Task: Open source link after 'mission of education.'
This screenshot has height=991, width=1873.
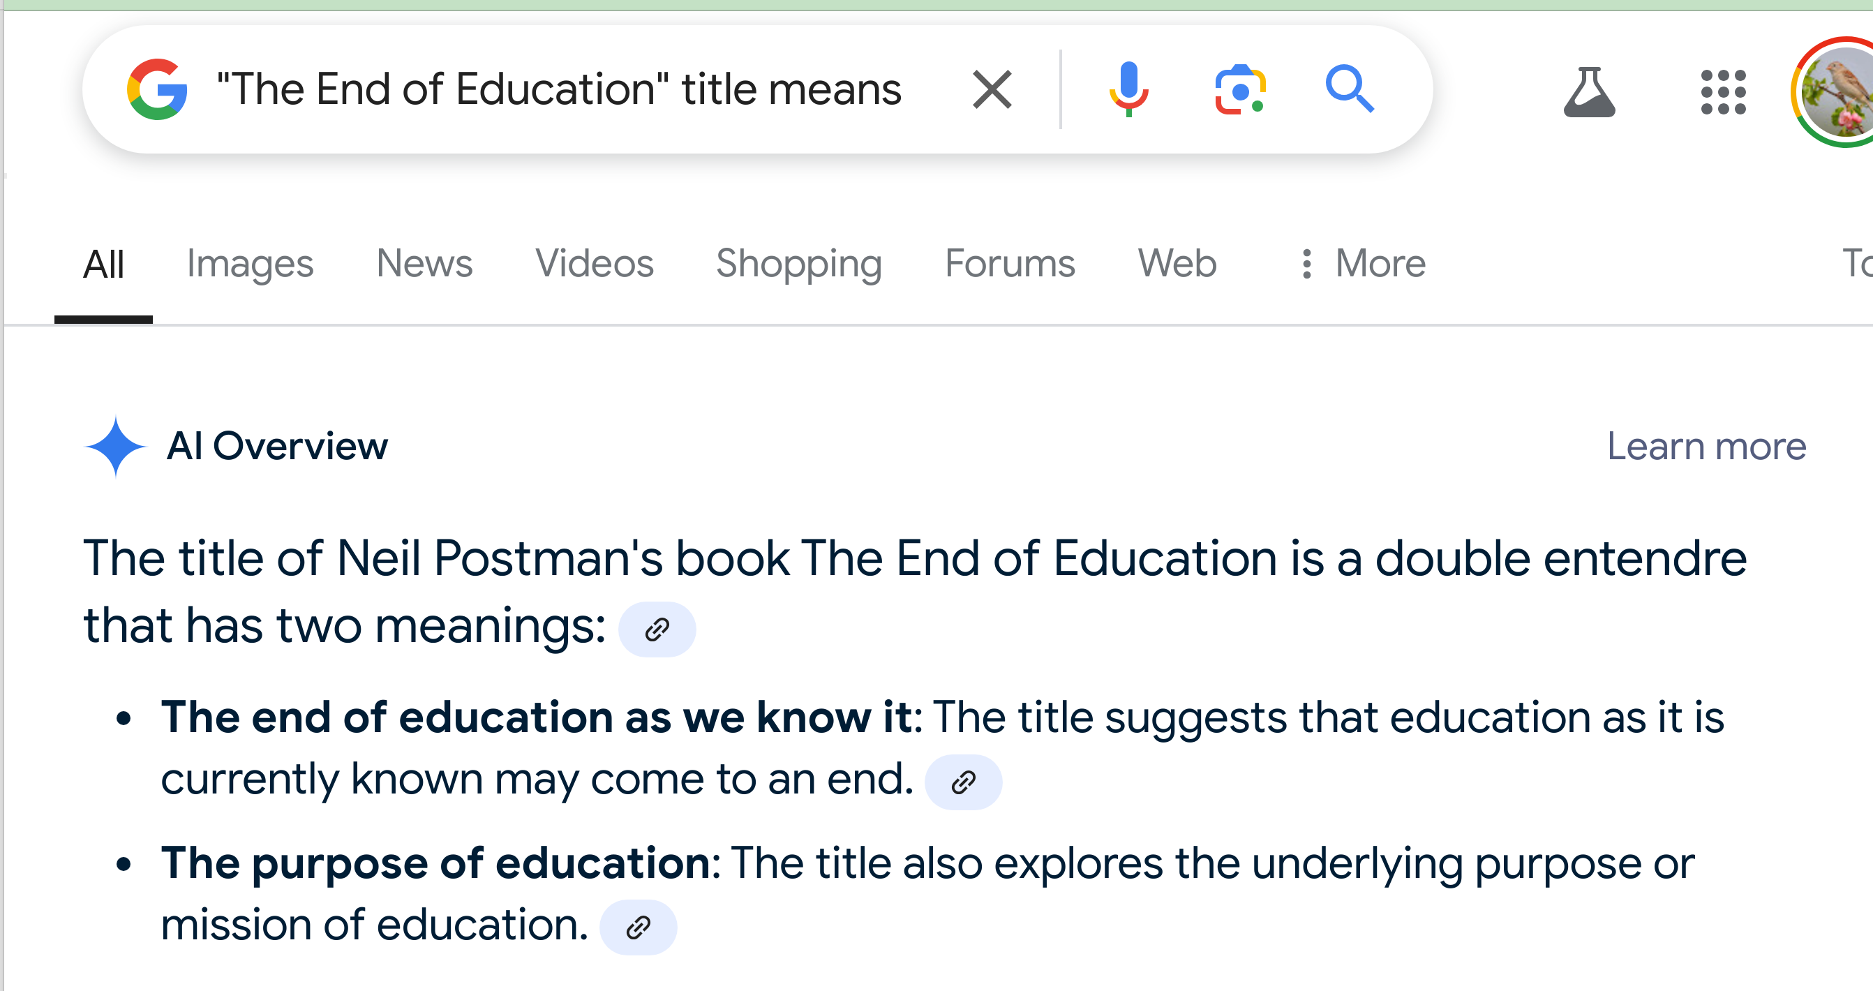Action: pos(638,927)
